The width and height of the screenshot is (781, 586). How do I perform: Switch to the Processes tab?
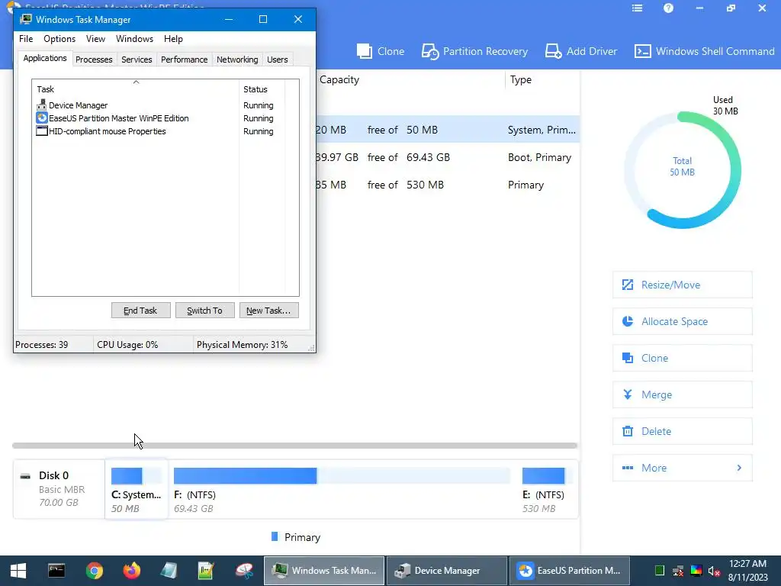[94, 60]
